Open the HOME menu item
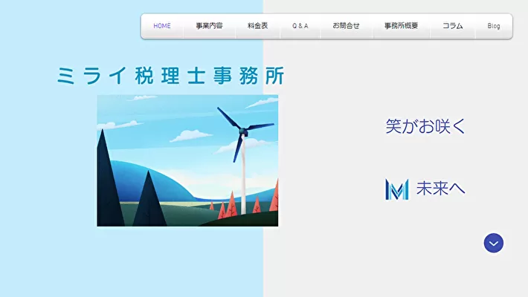The width and height of the screenshot is (528, 297). point(162,26)
